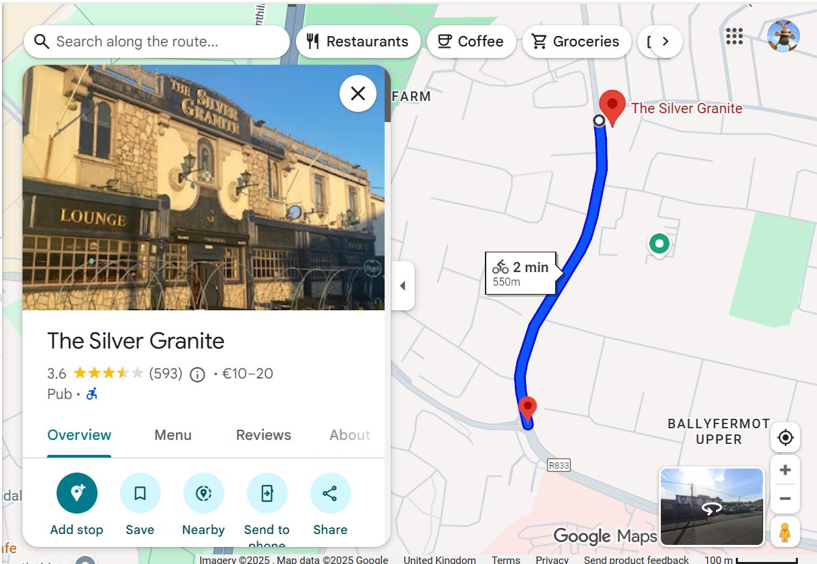Switch to the About tab
The image size is (817, 564).
[350, 435]
